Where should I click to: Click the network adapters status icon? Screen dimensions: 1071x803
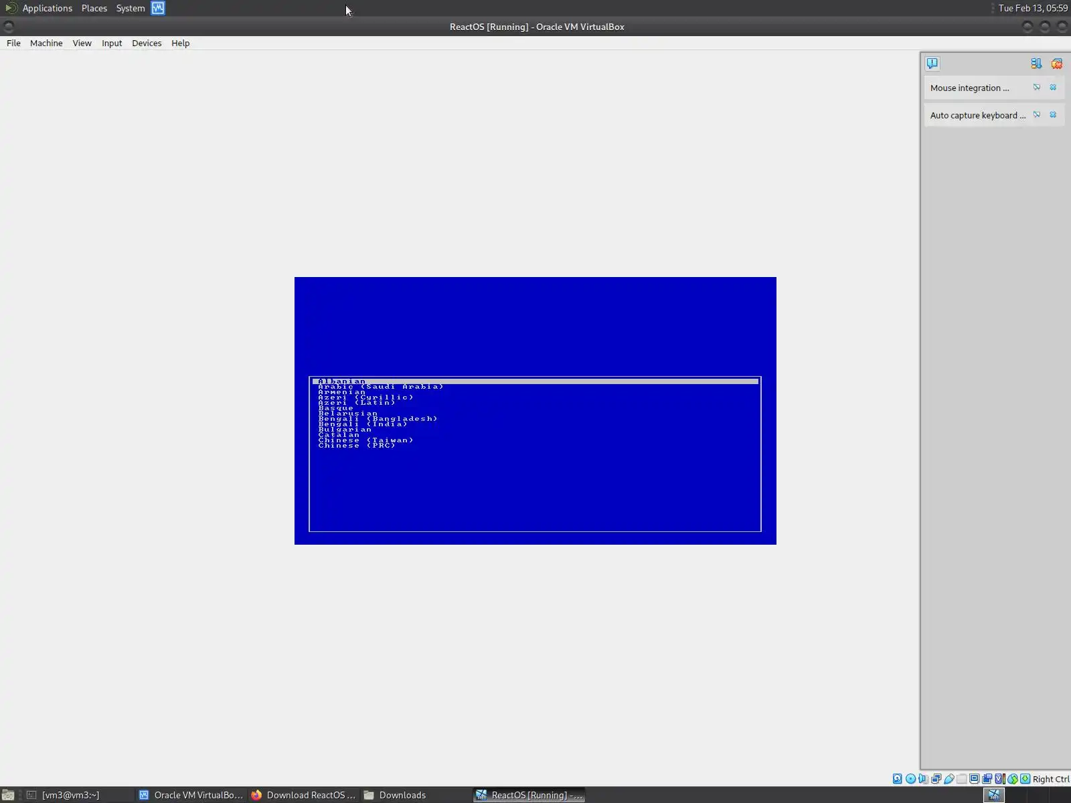click(x=936, y=779)
